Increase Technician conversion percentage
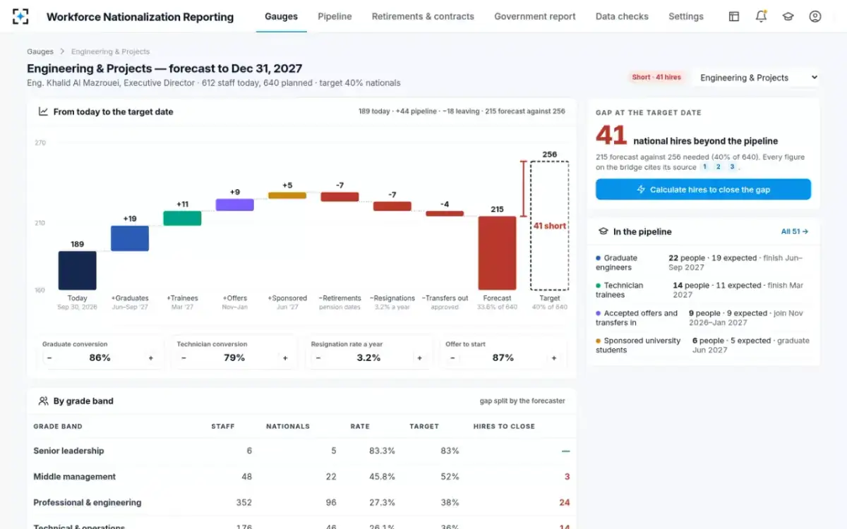The image size is (847, 529). 285,358
